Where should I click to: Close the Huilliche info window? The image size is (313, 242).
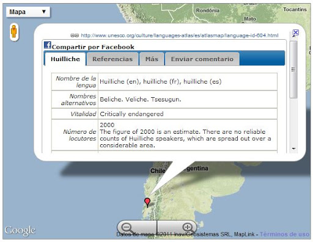295,32
